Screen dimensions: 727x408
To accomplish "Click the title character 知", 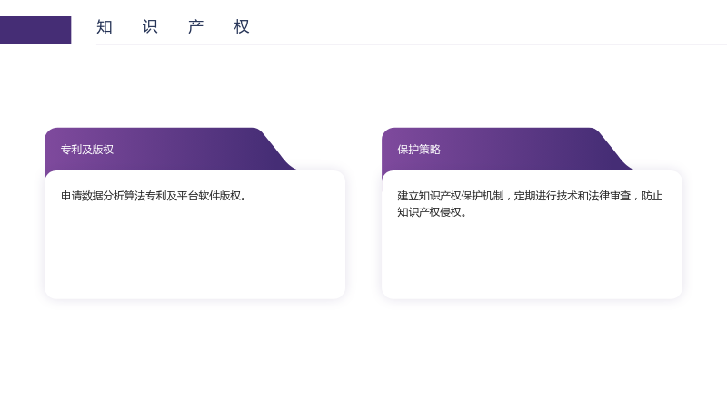I will (105, 27).
